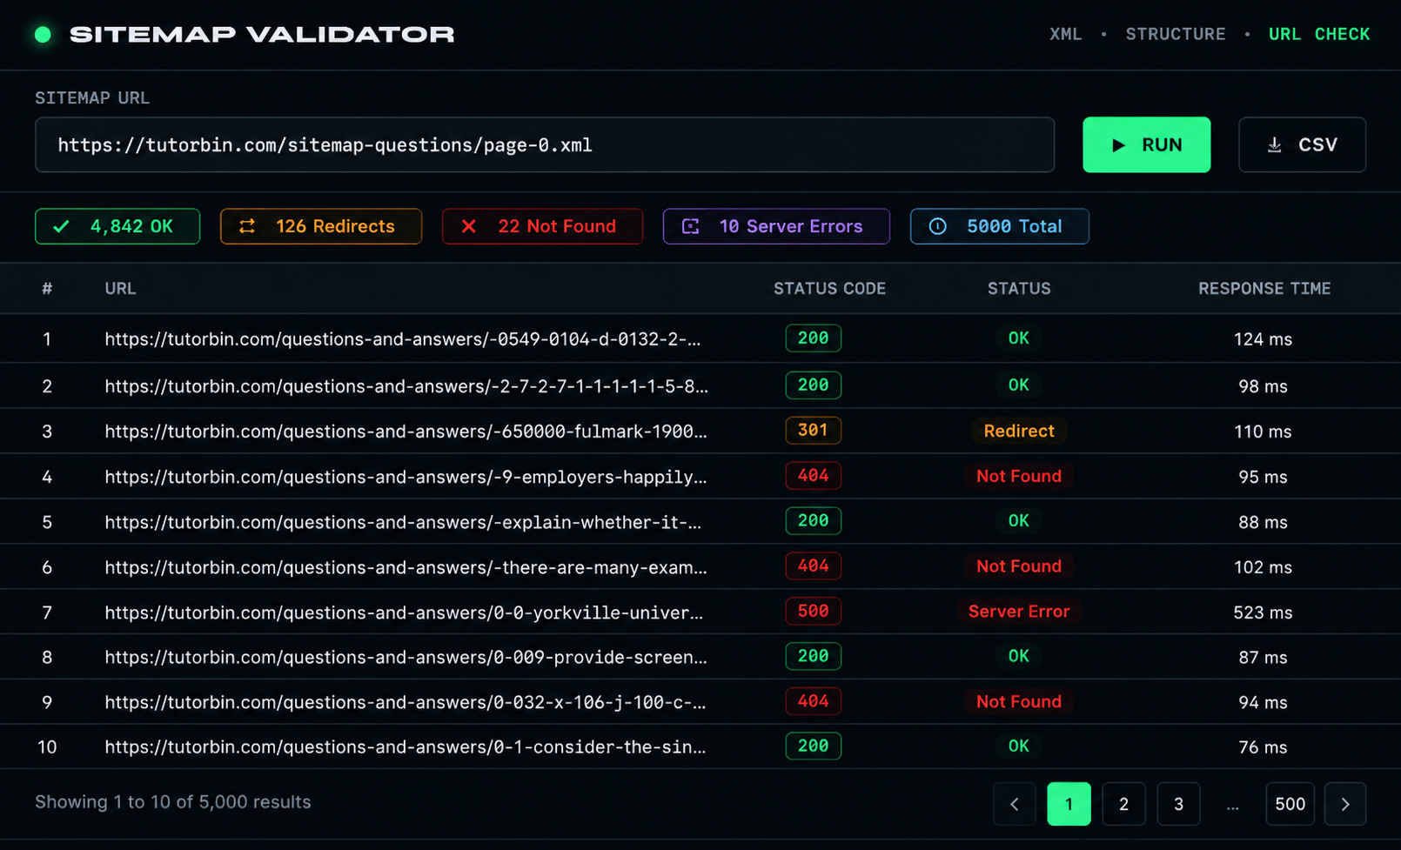
Task: Click the clock icon in 5000 Total badge
Action: pos(937,226)
